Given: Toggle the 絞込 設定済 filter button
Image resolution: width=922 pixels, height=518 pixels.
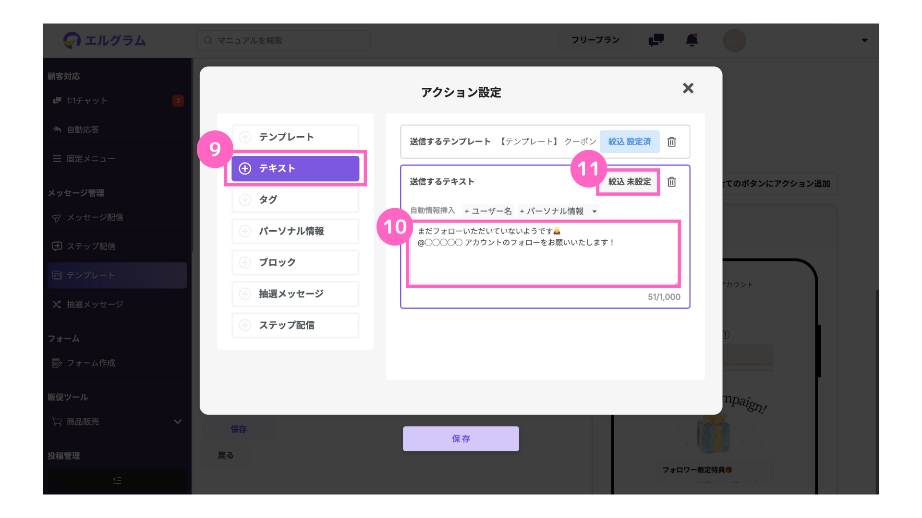Looking at the screenshot, I should pyautogui.click(x=629, y=141).
